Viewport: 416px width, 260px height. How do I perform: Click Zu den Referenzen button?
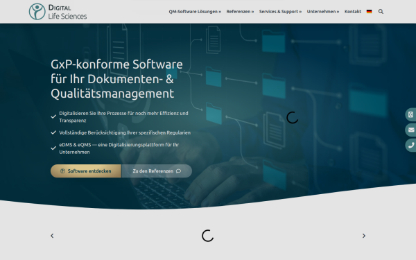(x=157, y=171)
